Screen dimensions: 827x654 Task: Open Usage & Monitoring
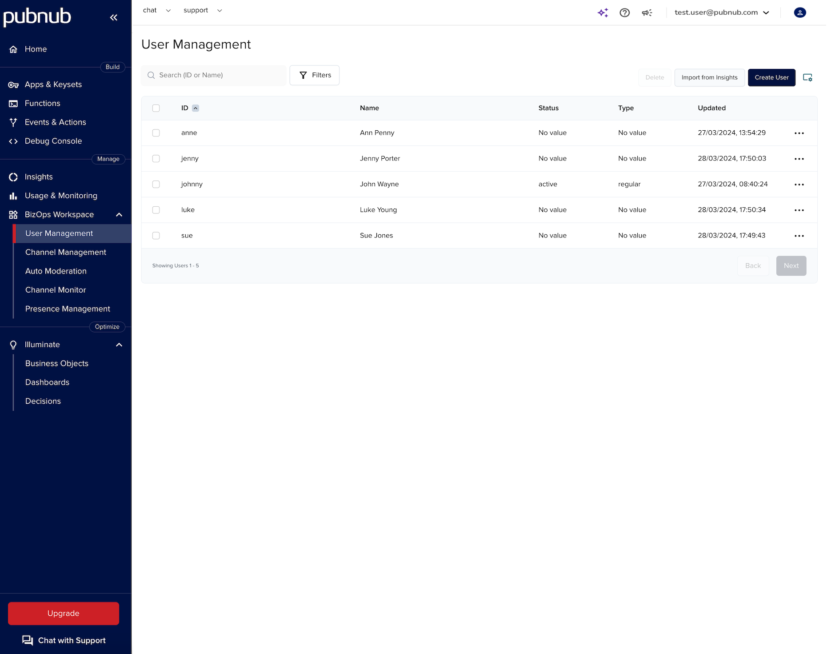[61, 196]
